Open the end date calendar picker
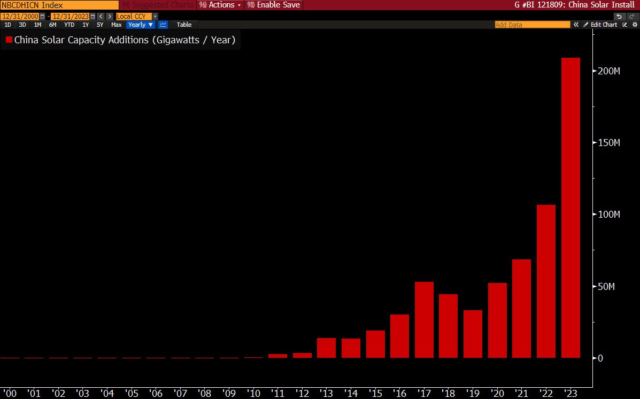Viewport: 640px width, 399px height. point(92,17)
